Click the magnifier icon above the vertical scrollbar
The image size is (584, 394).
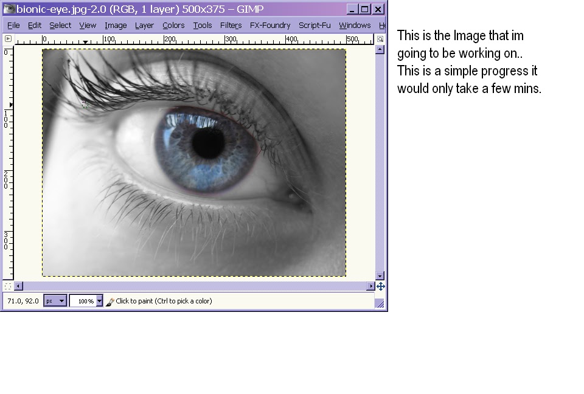click(x=379, y=38)
